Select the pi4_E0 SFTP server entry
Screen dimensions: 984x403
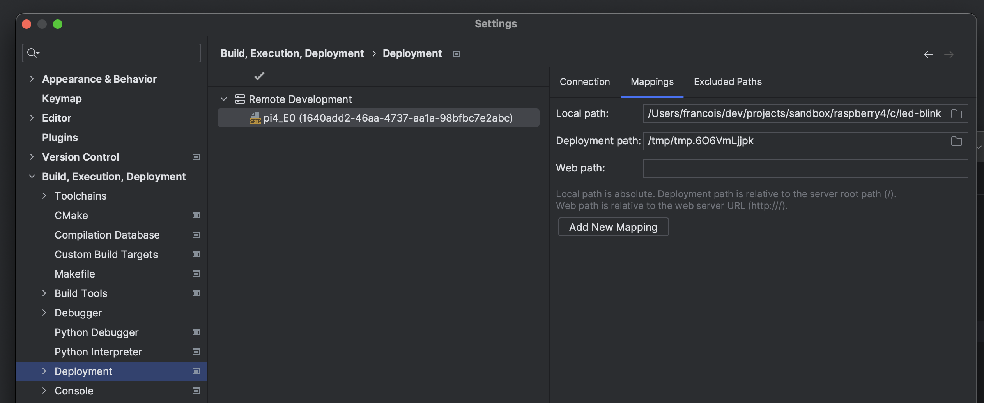379,118
